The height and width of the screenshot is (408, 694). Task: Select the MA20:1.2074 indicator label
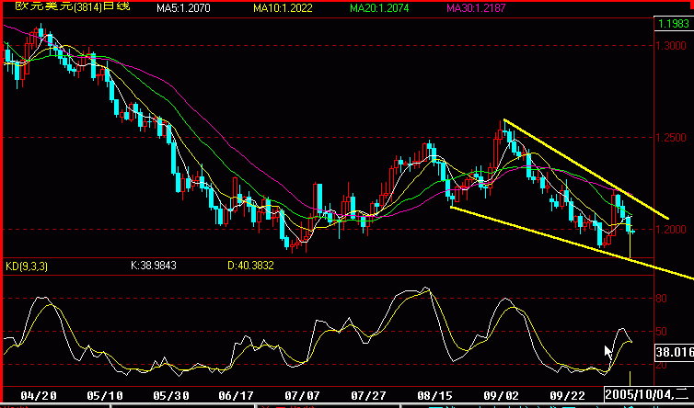379,8
